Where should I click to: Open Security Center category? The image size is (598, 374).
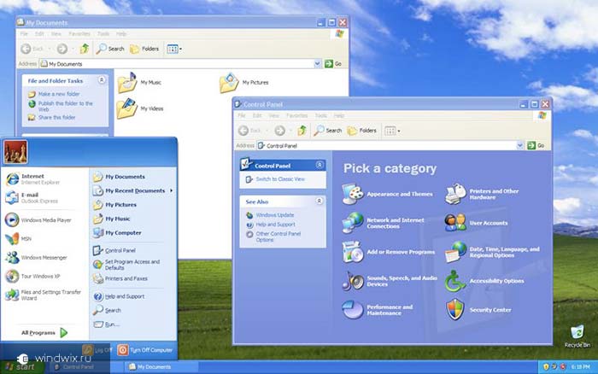[478, 310]
